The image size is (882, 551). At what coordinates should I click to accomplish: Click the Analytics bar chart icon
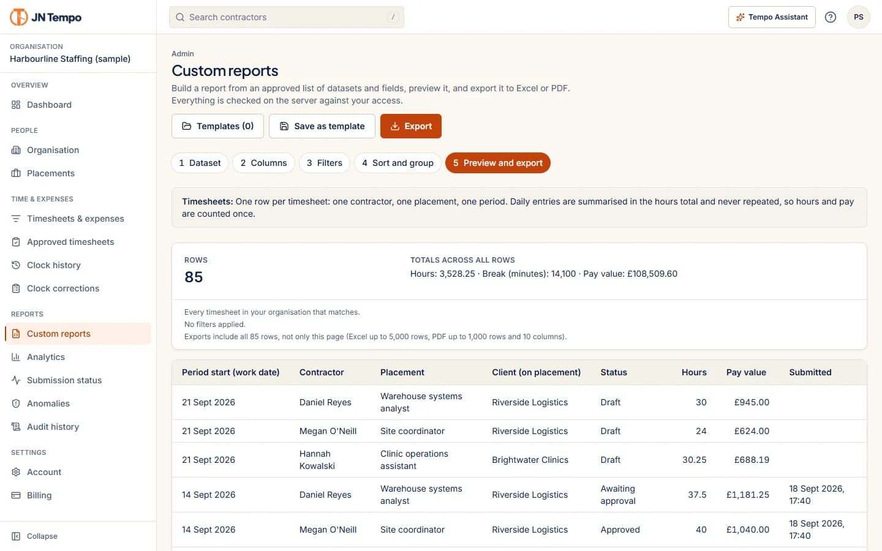pos(16,357)
